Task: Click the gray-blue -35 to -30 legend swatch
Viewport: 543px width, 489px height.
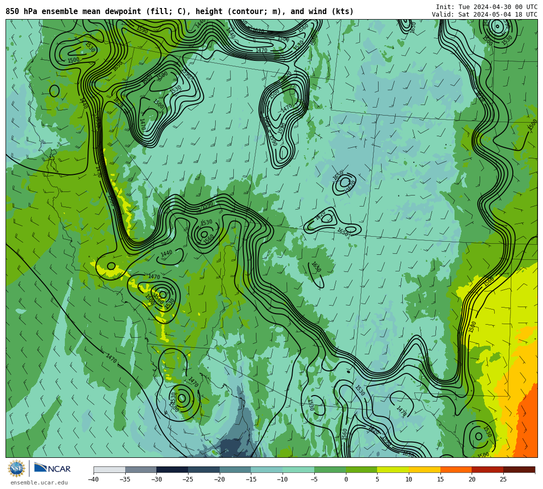Action: 141,469
